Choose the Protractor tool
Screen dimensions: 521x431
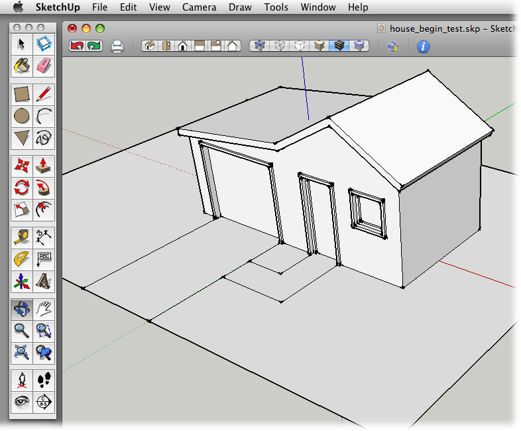click(22, 259)
